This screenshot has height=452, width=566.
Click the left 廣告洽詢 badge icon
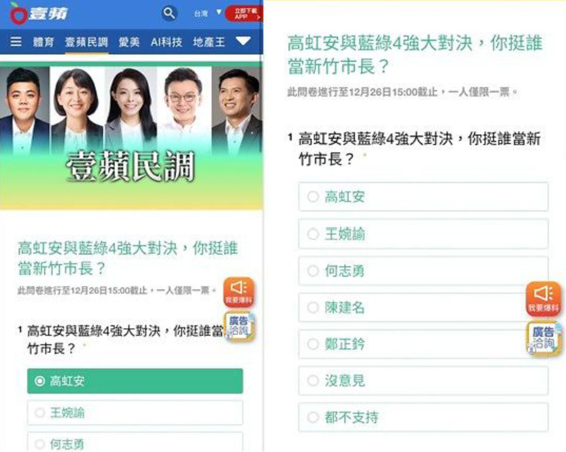tap(239, 326)
